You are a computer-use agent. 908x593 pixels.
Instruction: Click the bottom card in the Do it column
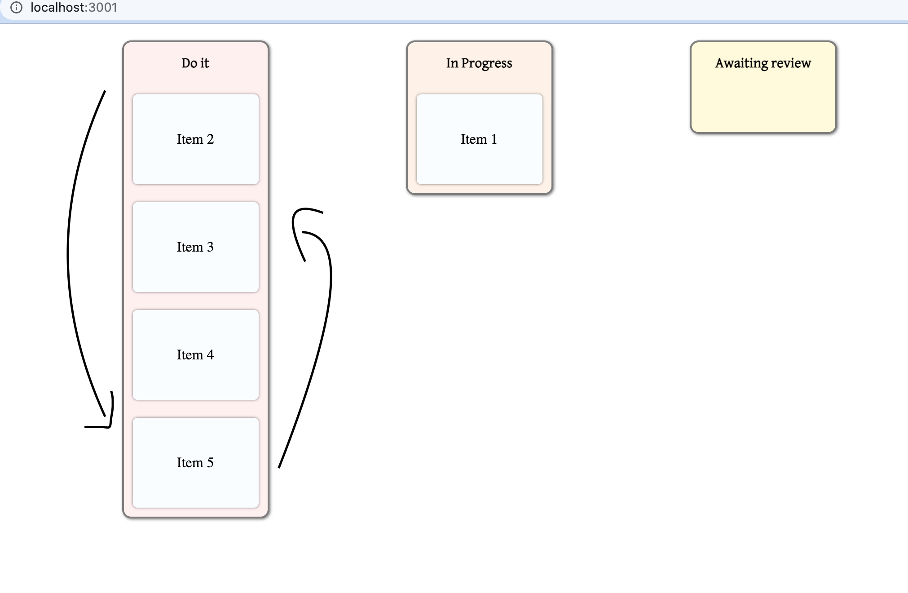195,462
